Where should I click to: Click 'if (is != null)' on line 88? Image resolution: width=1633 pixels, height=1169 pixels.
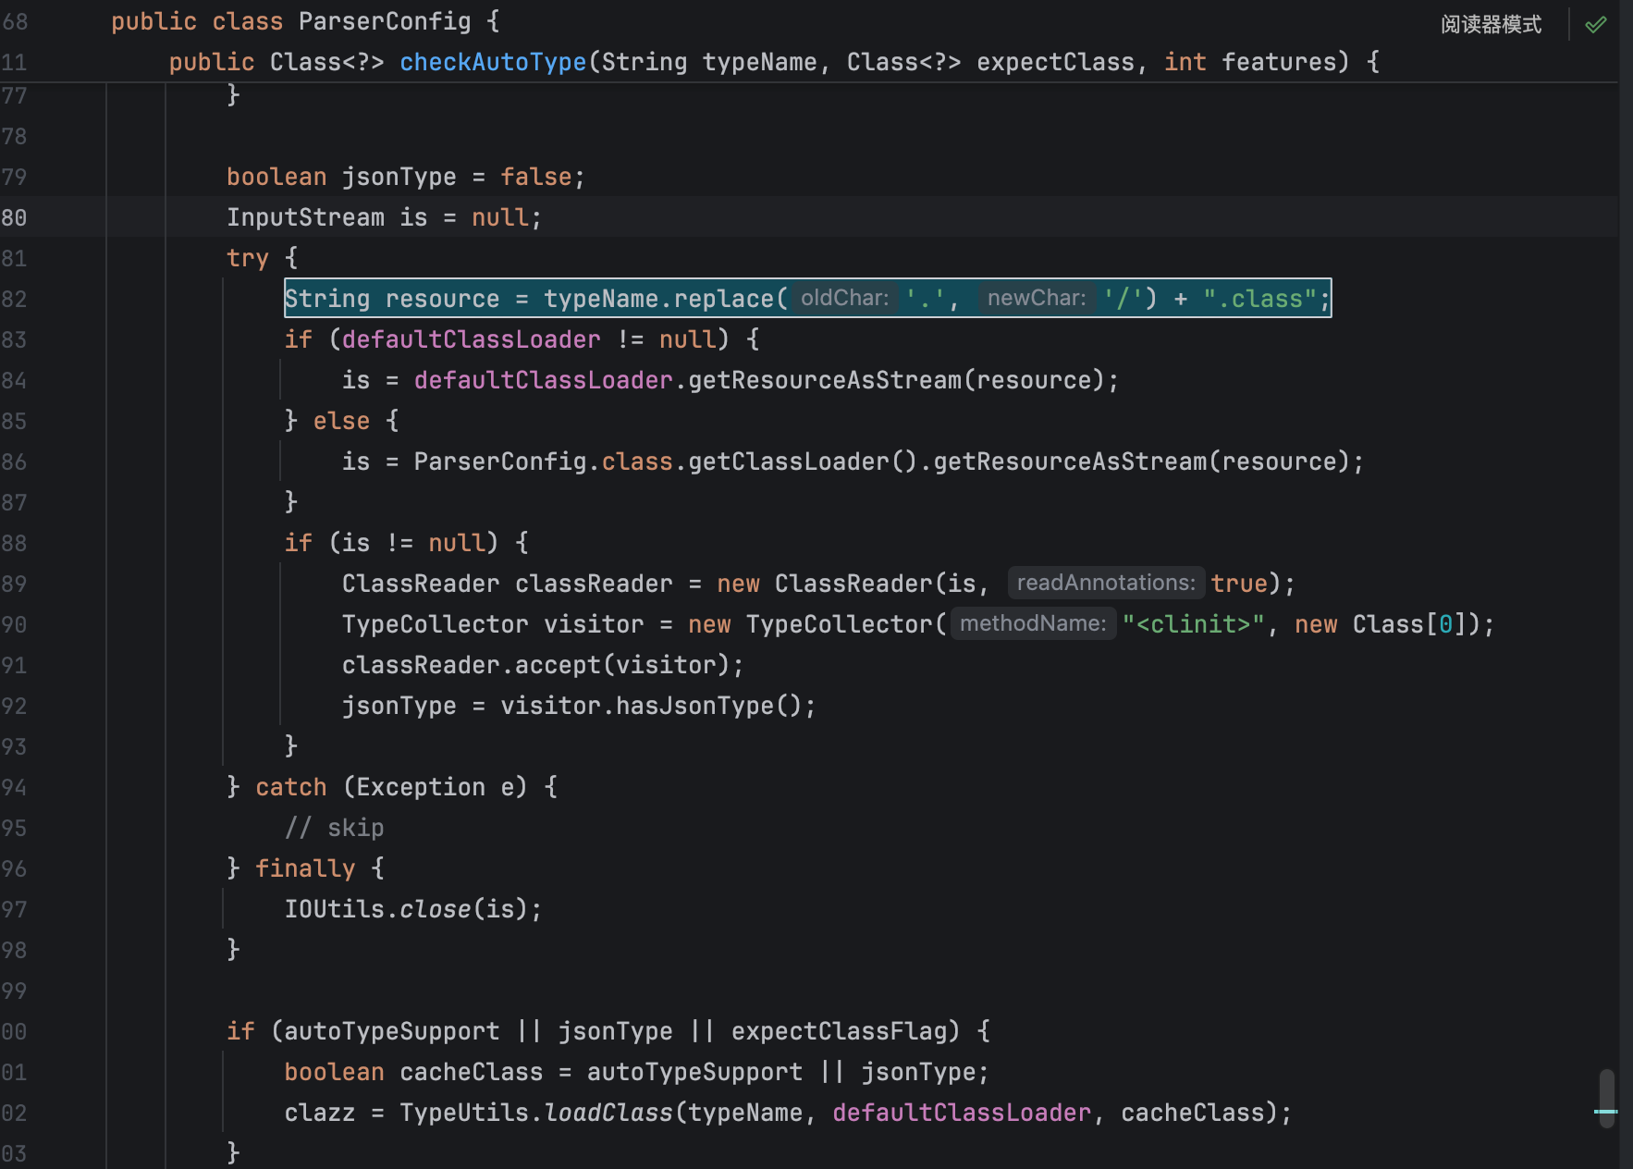click(x=392, y=543)
